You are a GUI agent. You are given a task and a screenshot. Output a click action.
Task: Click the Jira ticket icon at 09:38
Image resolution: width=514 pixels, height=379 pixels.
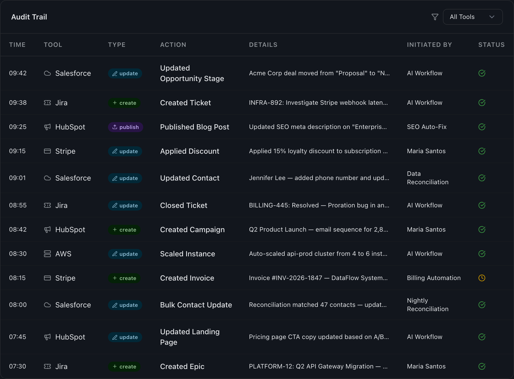(47, 103)
